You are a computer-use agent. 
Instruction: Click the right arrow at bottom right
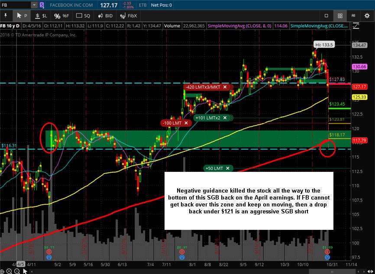point(365,271)
